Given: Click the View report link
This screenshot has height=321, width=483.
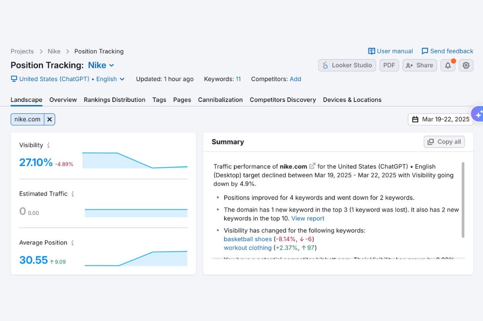Looking at the screenshot, I should [x=308, y=218].
